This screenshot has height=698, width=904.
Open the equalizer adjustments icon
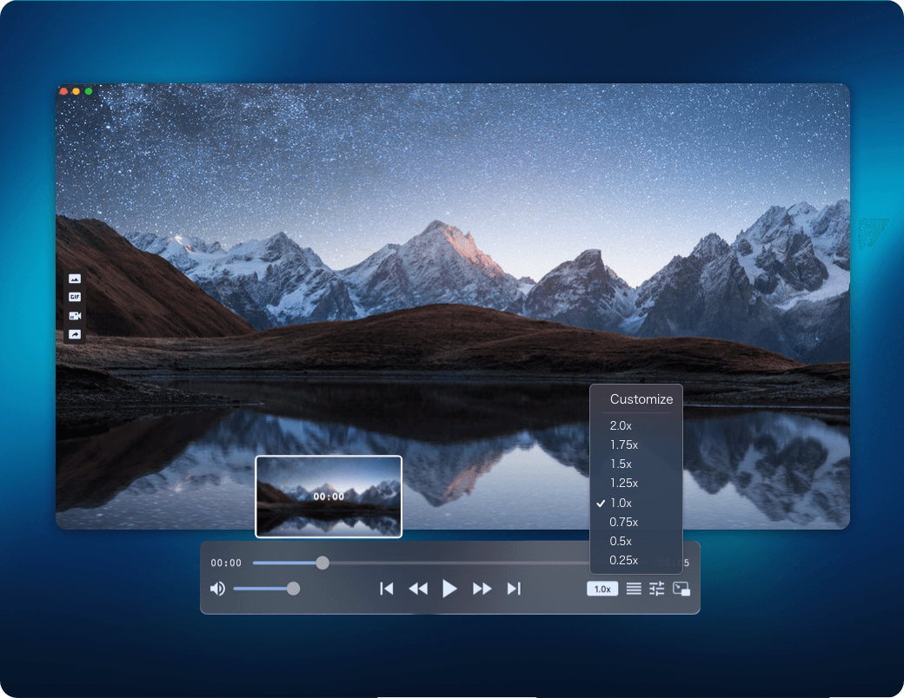[657, 589]
